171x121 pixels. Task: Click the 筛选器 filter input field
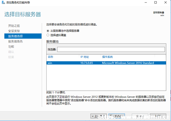pos(111,49)
